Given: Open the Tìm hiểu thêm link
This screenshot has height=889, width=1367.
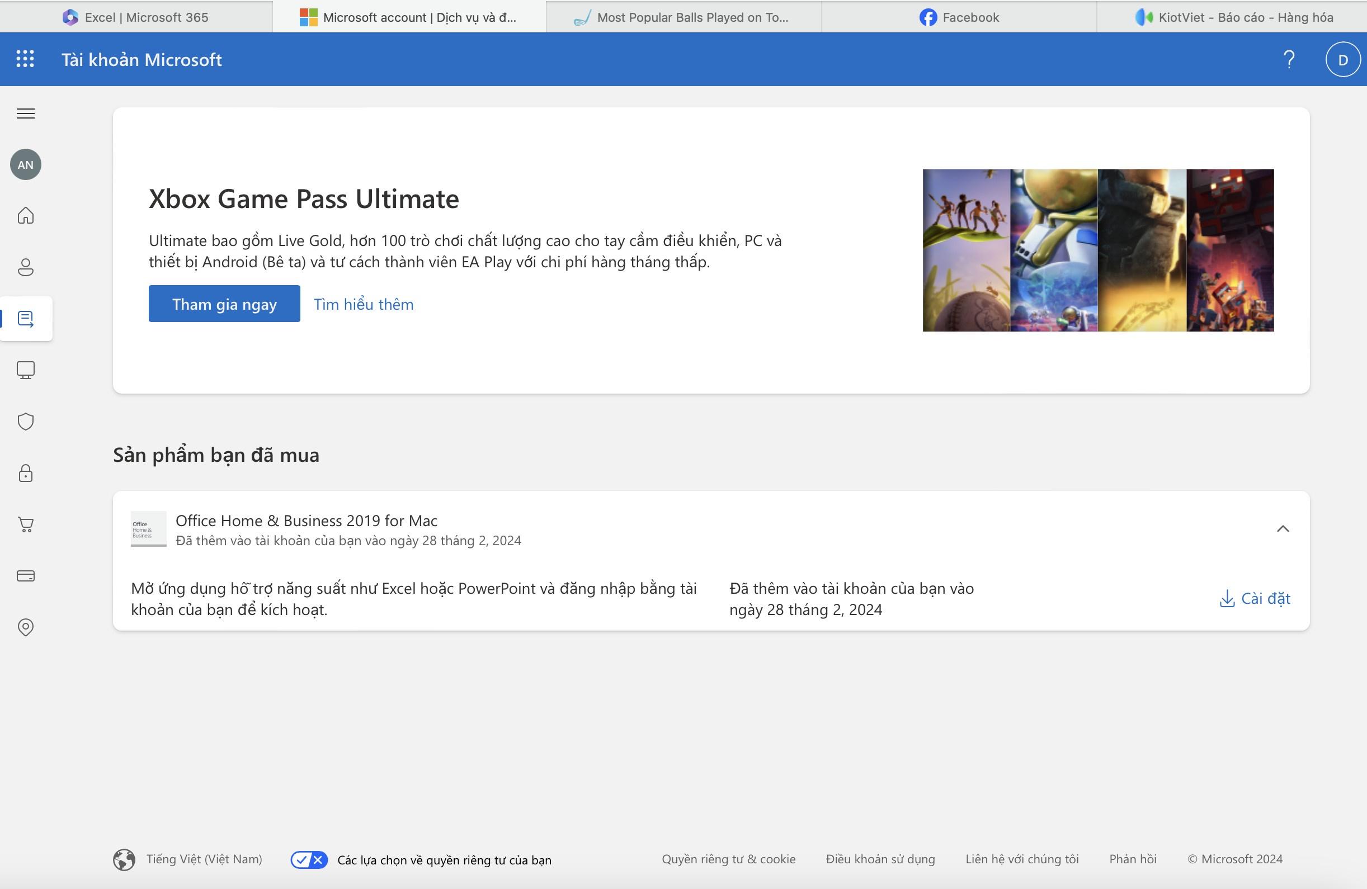Looking at the screenshot, I should (364, 304).
